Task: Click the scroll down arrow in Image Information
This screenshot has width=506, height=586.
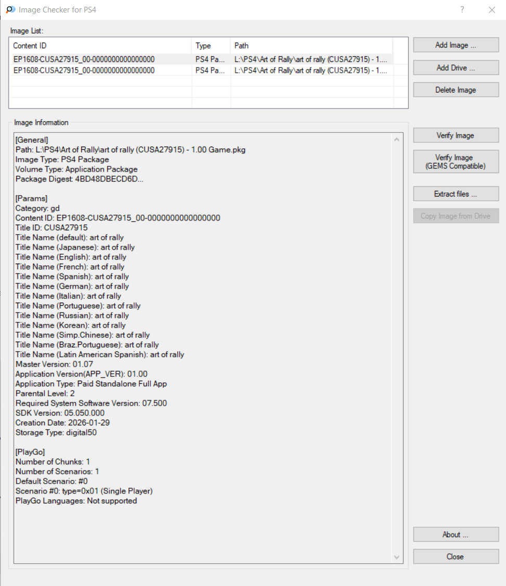Action: 397,557
